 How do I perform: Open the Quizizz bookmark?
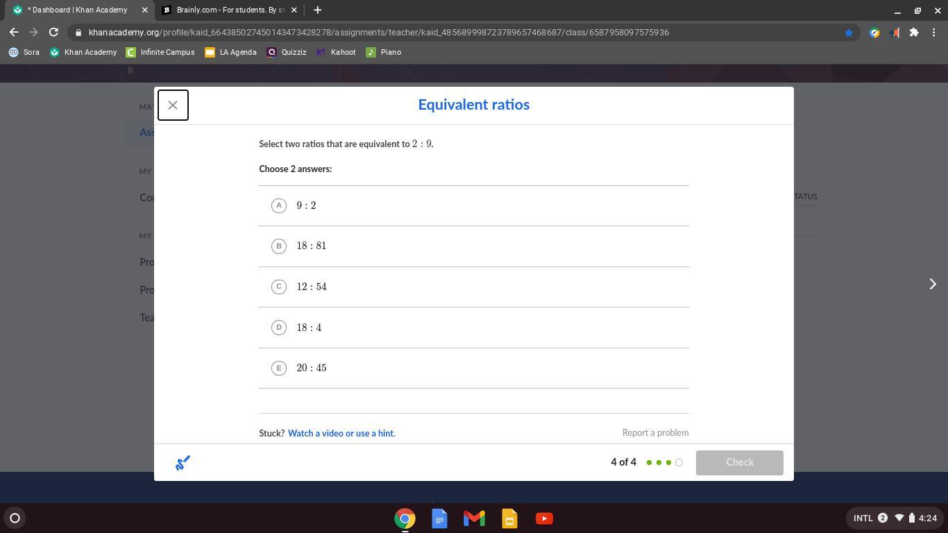(x=286, y=53)
